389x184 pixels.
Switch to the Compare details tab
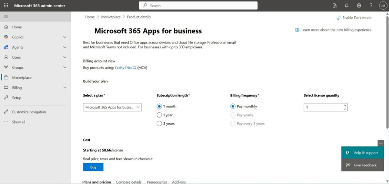129,182
